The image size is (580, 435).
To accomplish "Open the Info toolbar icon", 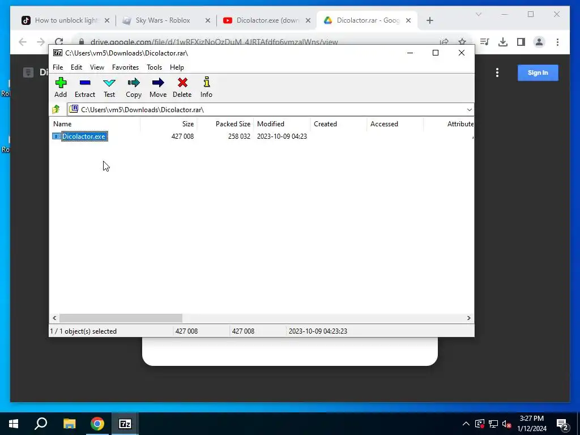I will tap(206, 88).
